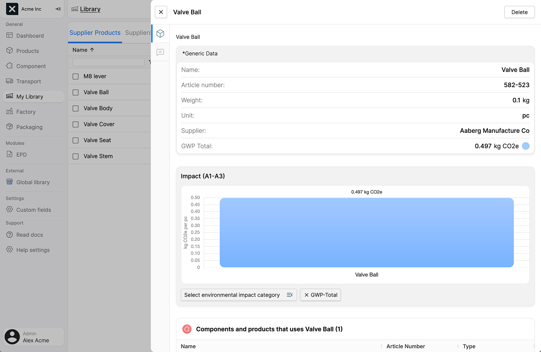Click the Products cube icon

10,51
